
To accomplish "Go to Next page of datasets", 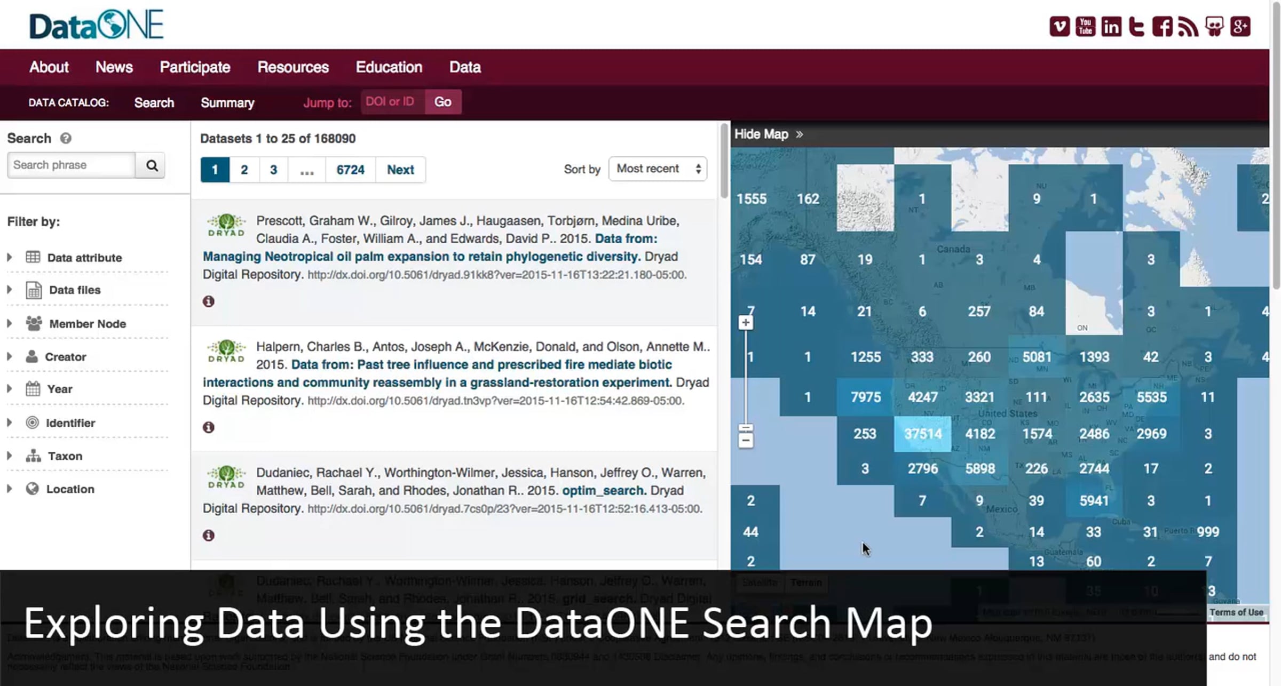I will [400, 170].
